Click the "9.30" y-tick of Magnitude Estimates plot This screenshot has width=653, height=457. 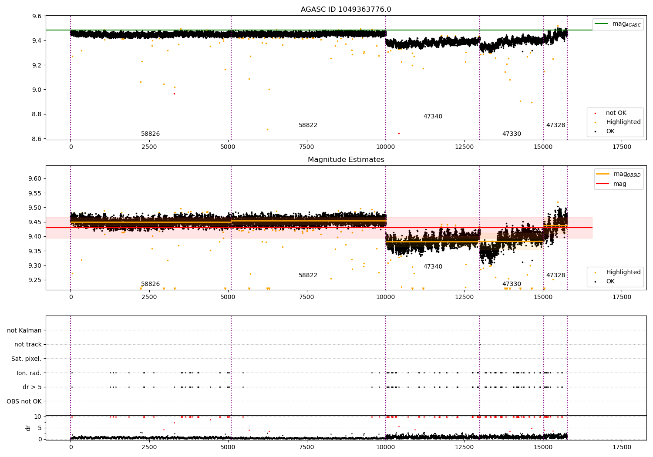(x=35, y=265)
